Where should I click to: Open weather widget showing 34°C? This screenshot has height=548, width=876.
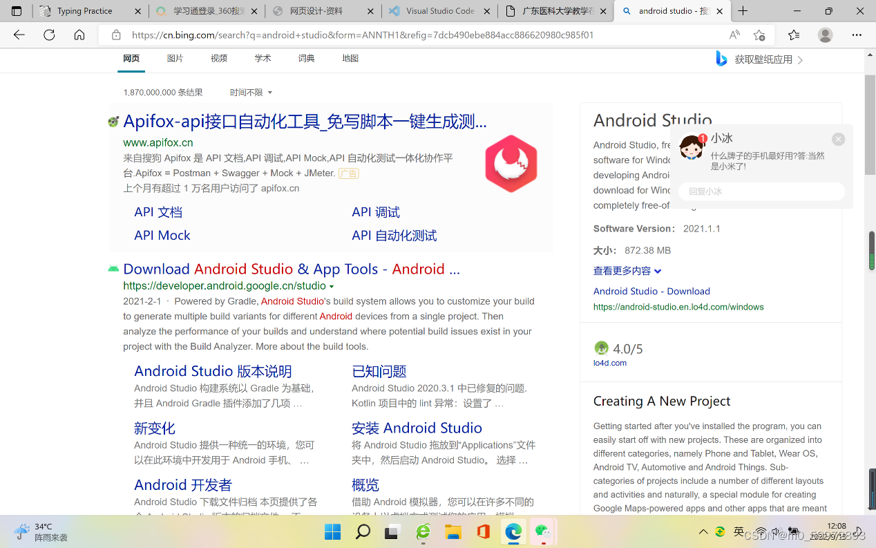coord(41,531)
